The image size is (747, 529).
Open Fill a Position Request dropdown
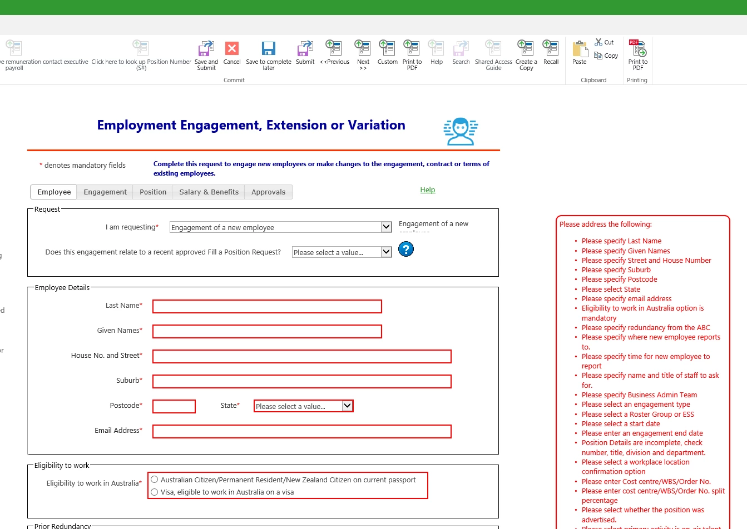point(342,252)
